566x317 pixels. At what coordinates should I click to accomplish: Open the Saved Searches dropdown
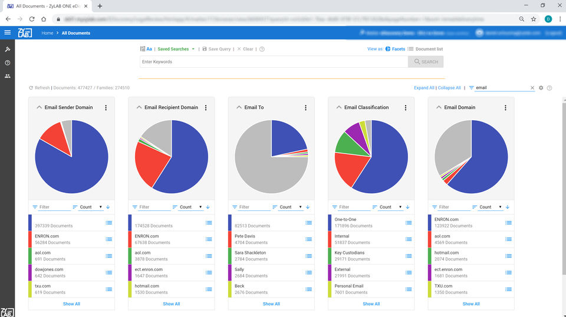[176, 49]
